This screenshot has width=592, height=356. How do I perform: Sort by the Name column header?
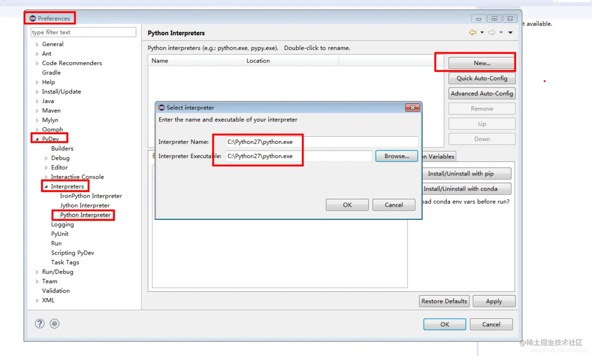coord(196,61)
